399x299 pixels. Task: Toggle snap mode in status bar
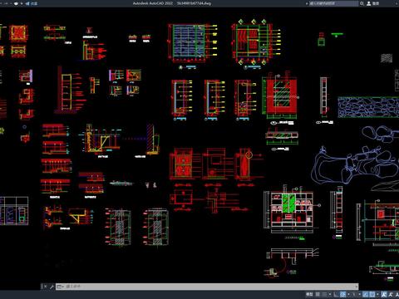tap(324, 294)
